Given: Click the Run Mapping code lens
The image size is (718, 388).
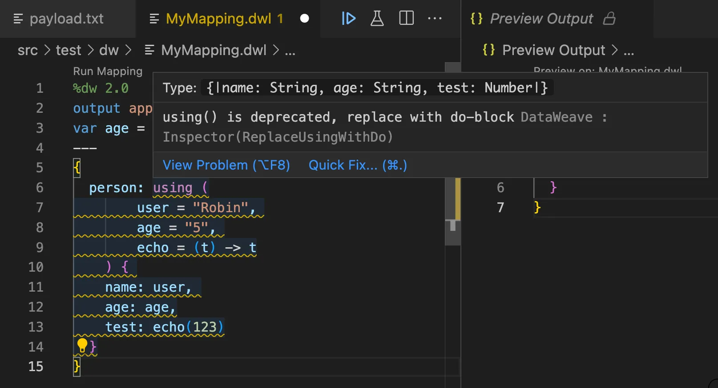Looking at the screenshot, I should coord(108,71).
